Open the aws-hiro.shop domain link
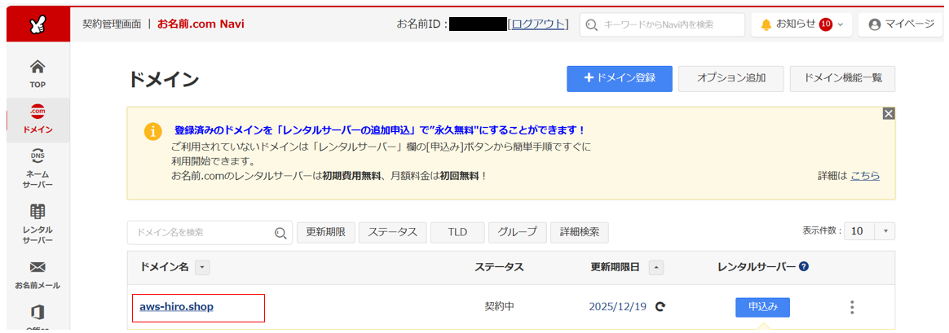 tap(176, 307)
